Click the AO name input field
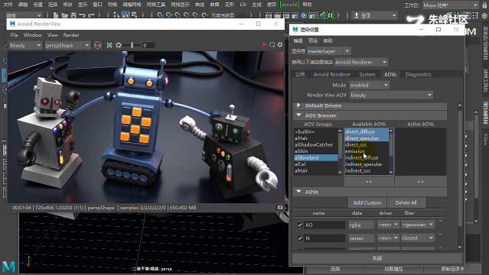Viewport: 489px width, 275px height. click(324, 225)
